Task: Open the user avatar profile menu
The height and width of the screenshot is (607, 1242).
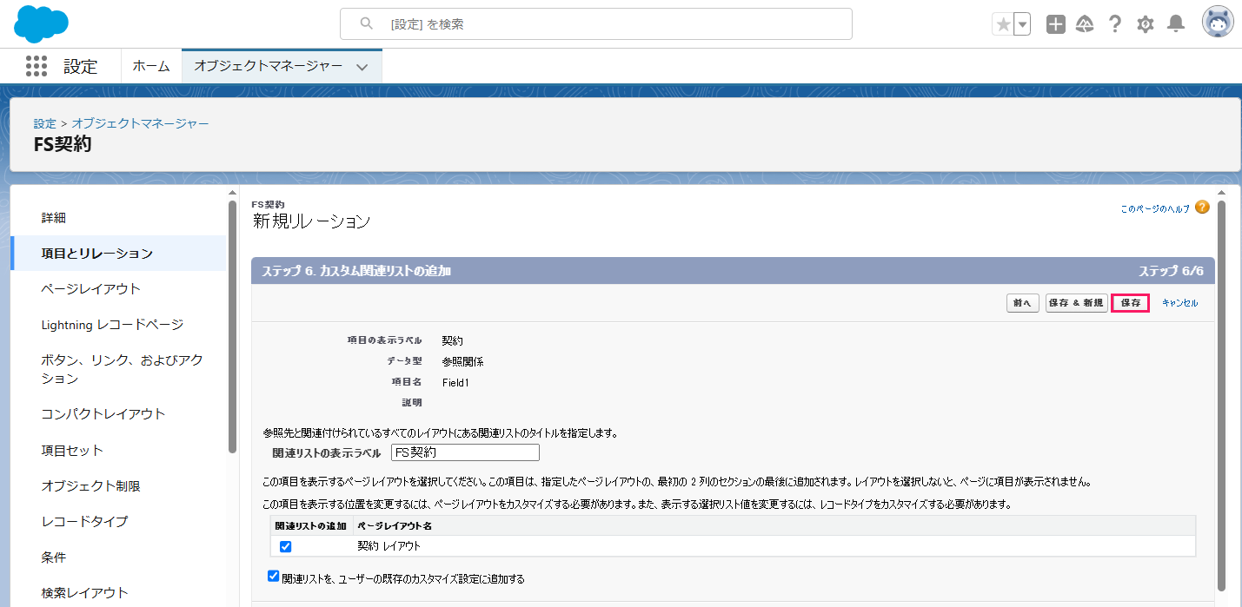Action: (1218, 22)
